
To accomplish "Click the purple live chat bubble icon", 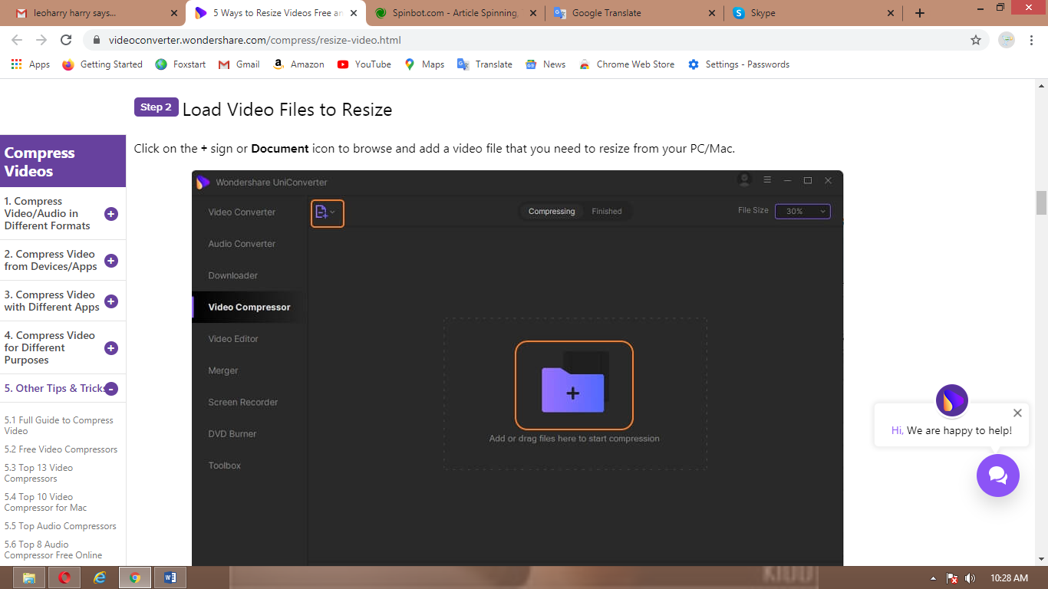I will pos(997,475).
